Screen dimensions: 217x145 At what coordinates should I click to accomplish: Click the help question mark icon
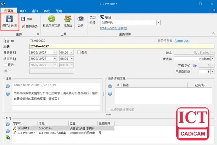click(x=214, y=10)
